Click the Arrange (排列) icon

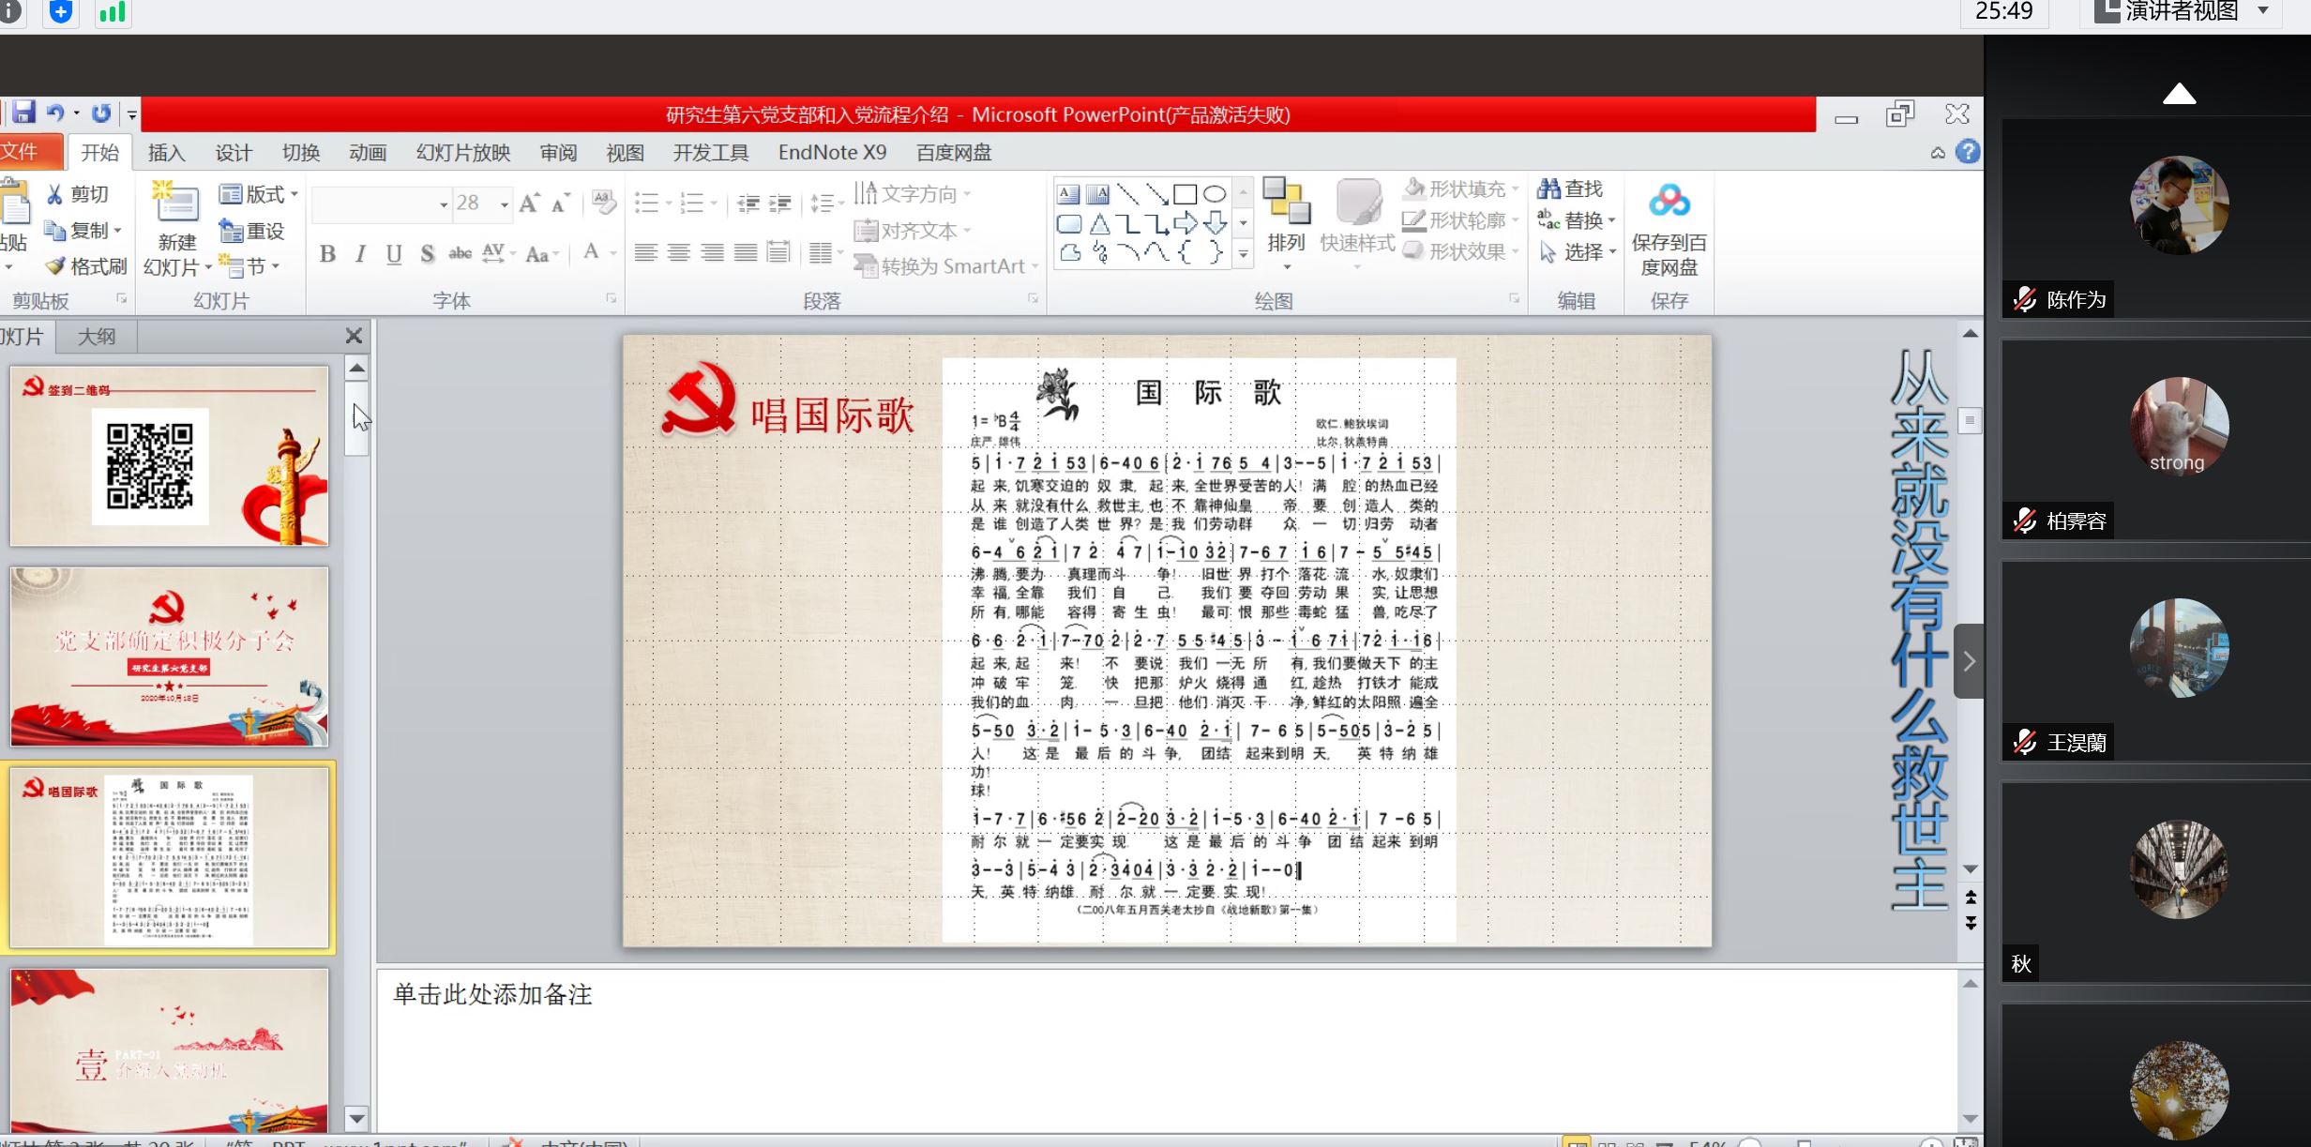(1287, 216)
